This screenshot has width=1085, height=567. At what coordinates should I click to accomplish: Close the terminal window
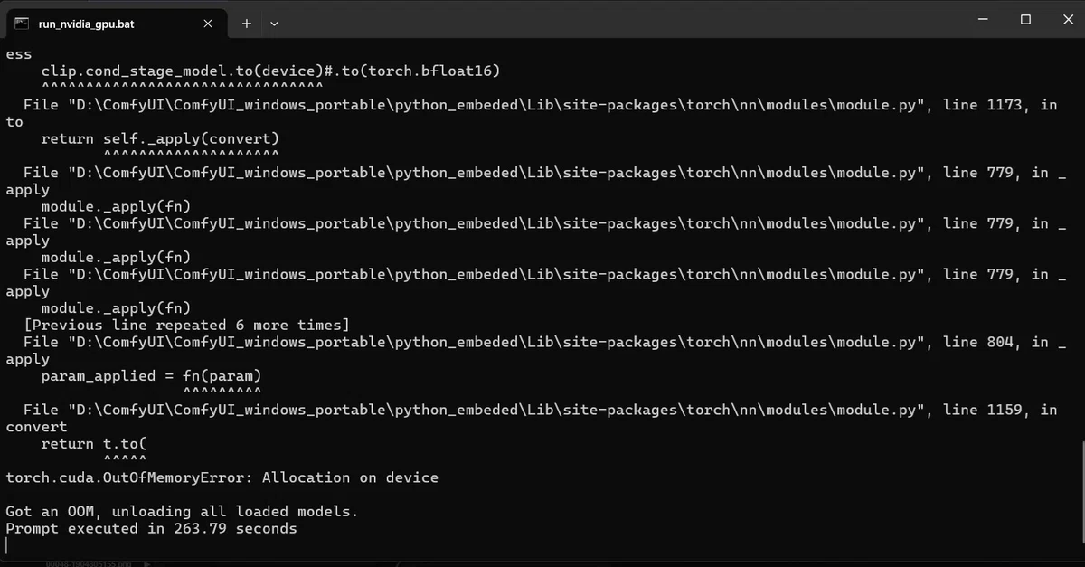(x=1064, y=19)
